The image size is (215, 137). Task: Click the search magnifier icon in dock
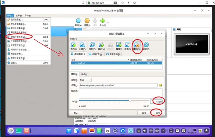(171, 131)
